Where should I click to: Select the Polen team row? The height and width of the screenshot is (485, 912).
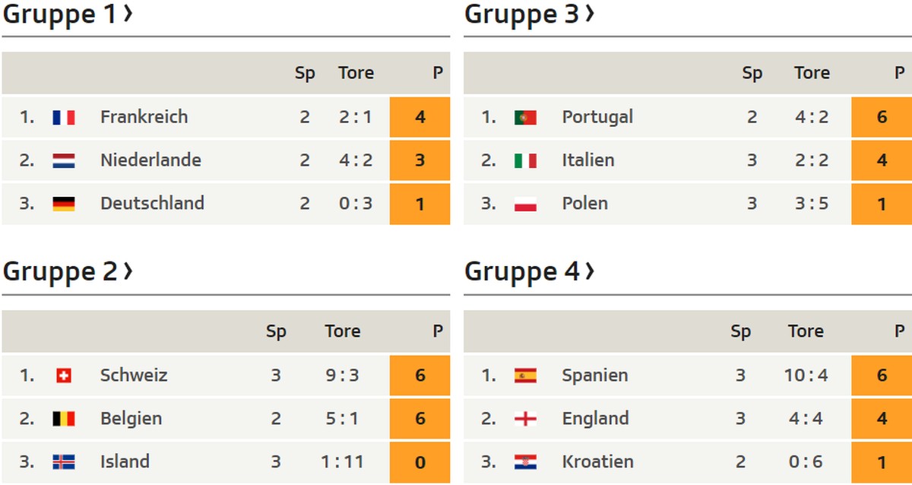click(x=688, y=204)
